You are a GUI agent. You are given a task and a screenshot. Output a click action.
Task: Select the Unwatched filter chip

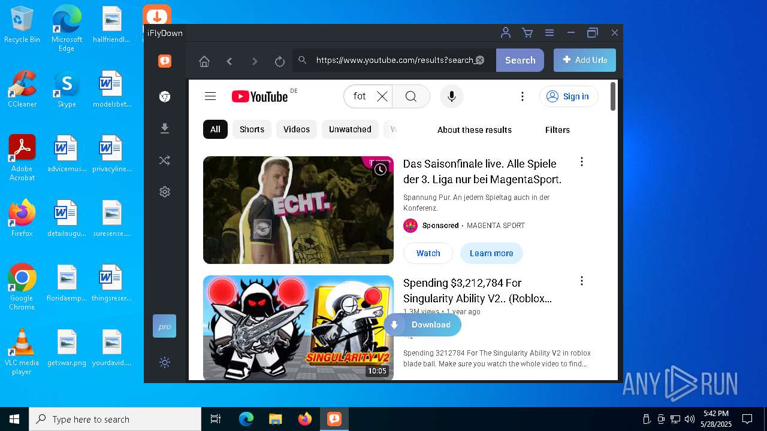(x=350, y=129)
